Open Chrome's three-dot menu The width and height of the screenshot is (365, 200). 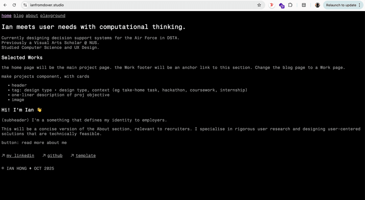360,5
